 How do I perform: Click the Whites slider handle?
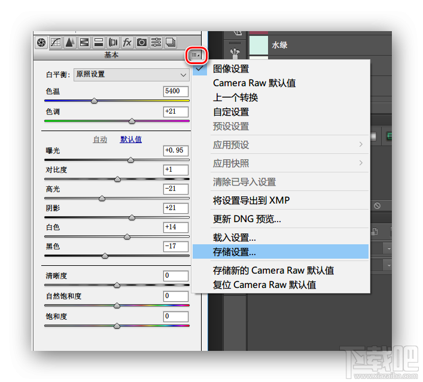pos(127,237)
